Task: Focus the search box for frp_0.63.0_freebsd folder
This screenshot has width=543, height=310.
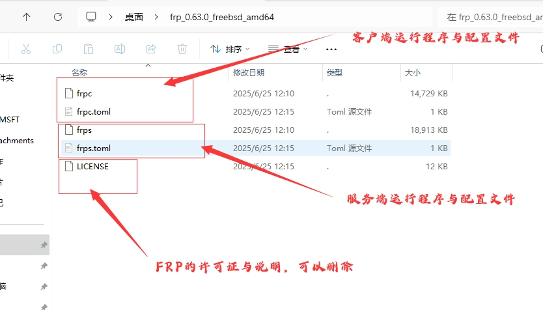Action: pos(490,17)
